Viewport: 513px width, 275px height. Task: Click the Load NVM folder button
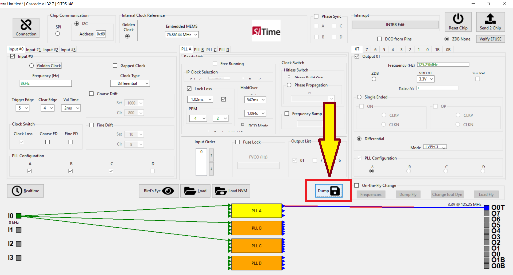[231, 191]
